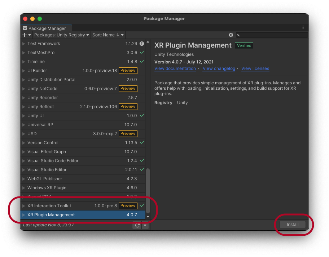Open the Packages: Unity Registry dropdown
Image resolution: width=329 pixels, height=257 pixels.
point(61,35)
